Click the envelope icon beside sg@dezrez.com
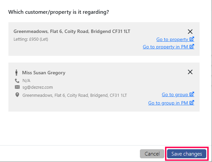 [17, 87]
